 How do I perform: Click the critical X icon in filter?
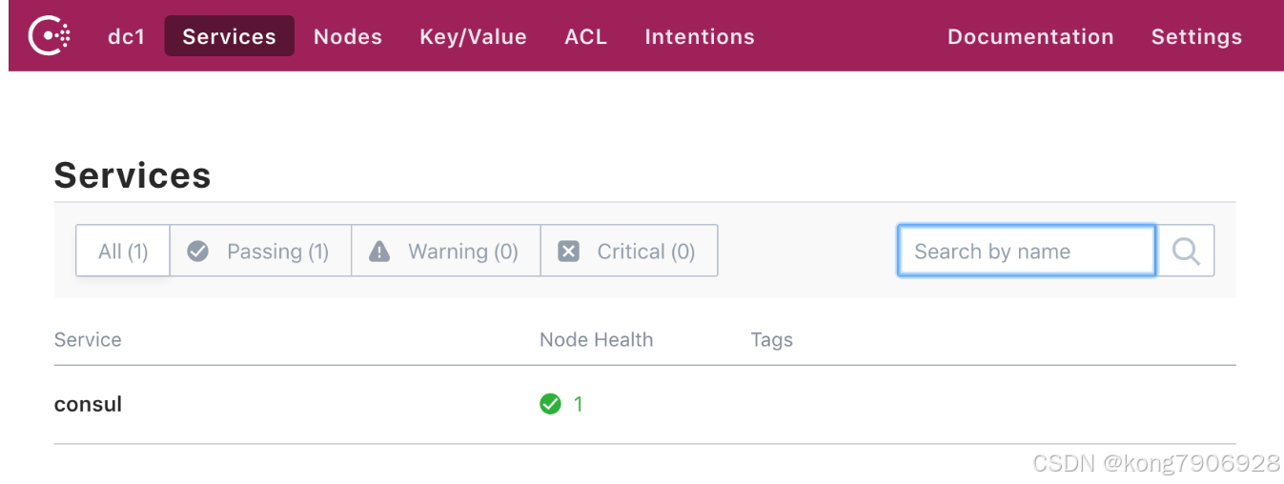568,252
